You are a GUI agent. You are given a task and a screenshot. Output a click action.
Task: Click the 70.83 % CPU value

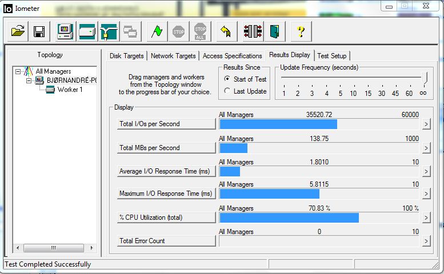[x=319, y=208]
